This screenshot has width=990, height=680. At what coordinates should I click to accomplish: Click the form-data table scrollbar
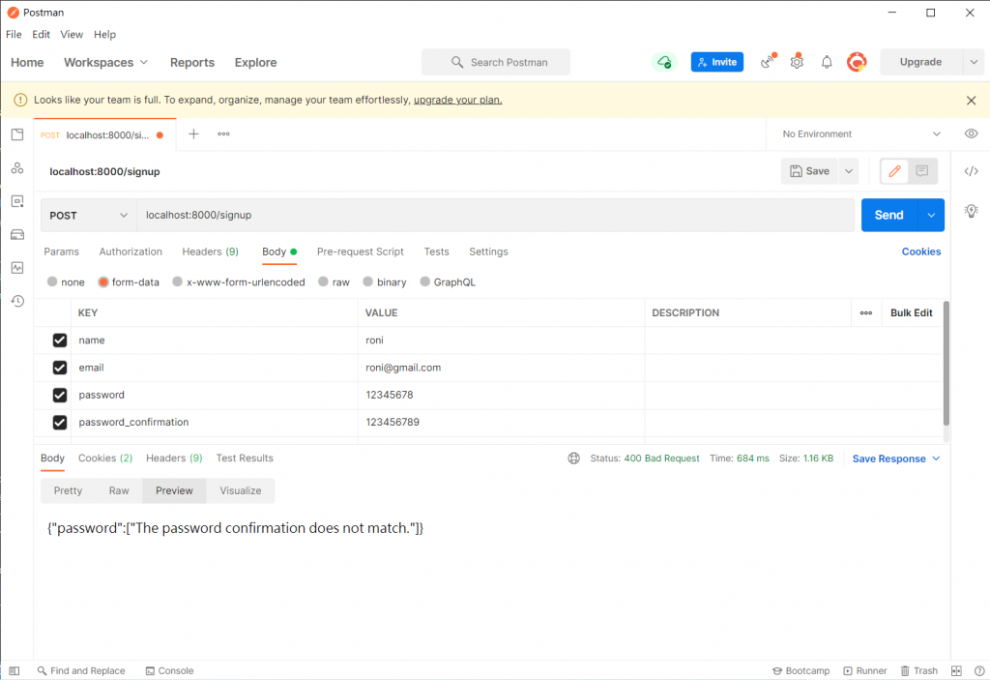946,364
